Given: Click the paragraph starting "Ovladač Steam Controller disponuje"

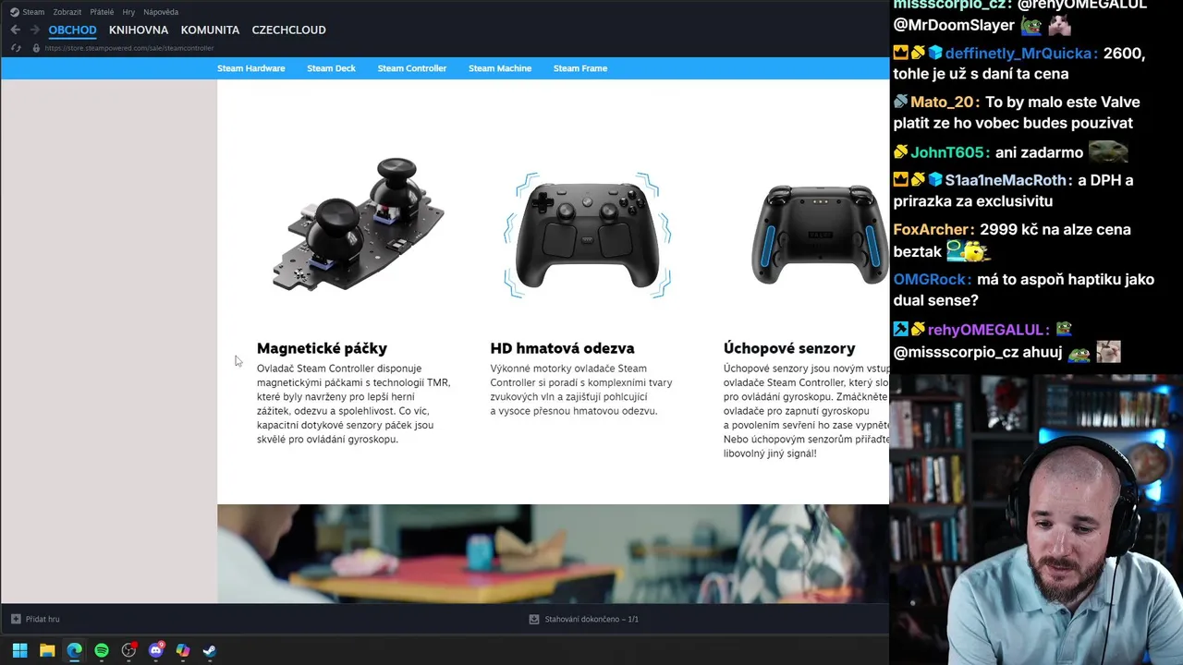Looking at the screenshot, I should [x=354, y=404].
